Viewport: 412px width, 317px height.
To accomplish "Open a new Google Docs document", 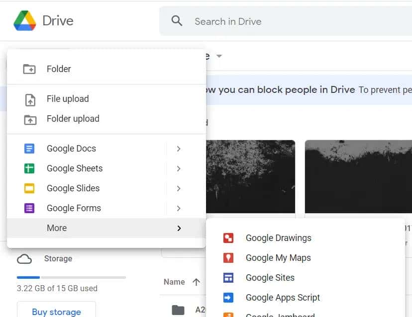I will 71,148.
